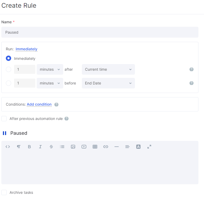
Task: Open minutes unit dropdown in 'after' row
Action: point(50,69)
